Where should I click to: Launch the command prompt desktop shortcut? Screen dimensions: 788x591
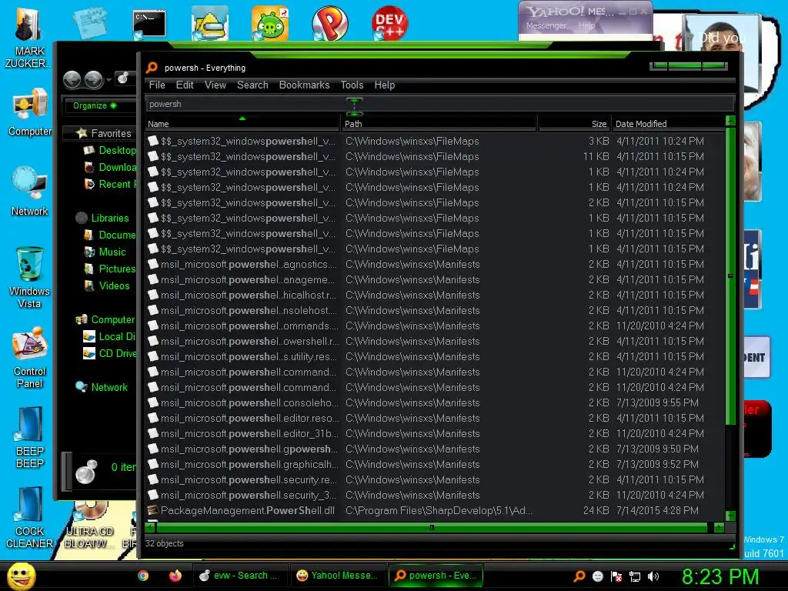(149, 24)
